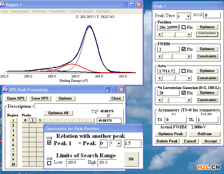The image size is (224, 174).
Task: Click the TS asymmetry field
Action: pos(176,120)
